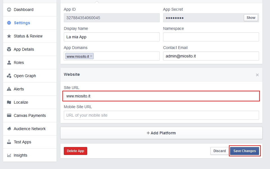Image resolution: width=270 pixels, height=169 pixels.
Task: Click the red Delete App button
Action: [75, 151]
